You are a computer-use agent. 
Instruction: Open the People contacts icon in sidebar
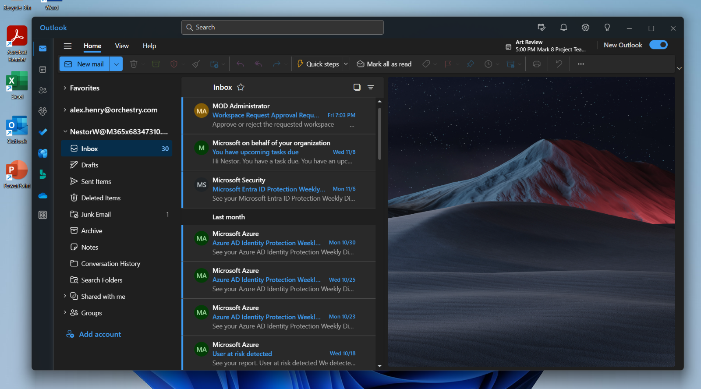coord(42,90)
